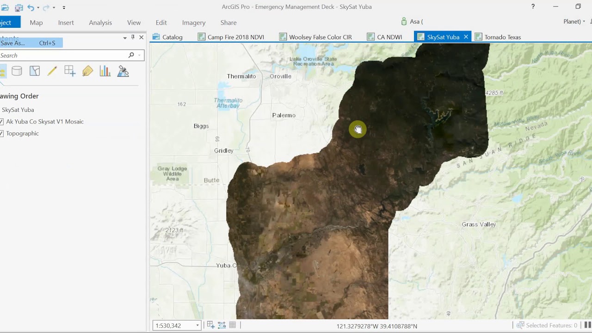
Task: Open the Map ribbon tab
Action: click(36, 22)
